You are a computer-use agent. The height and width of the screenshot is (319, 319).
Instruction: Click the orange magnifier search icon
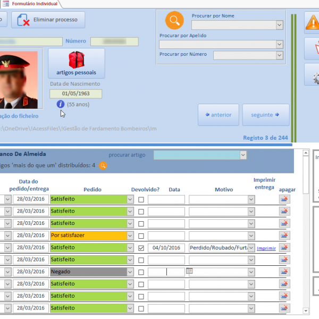point(174,21)
